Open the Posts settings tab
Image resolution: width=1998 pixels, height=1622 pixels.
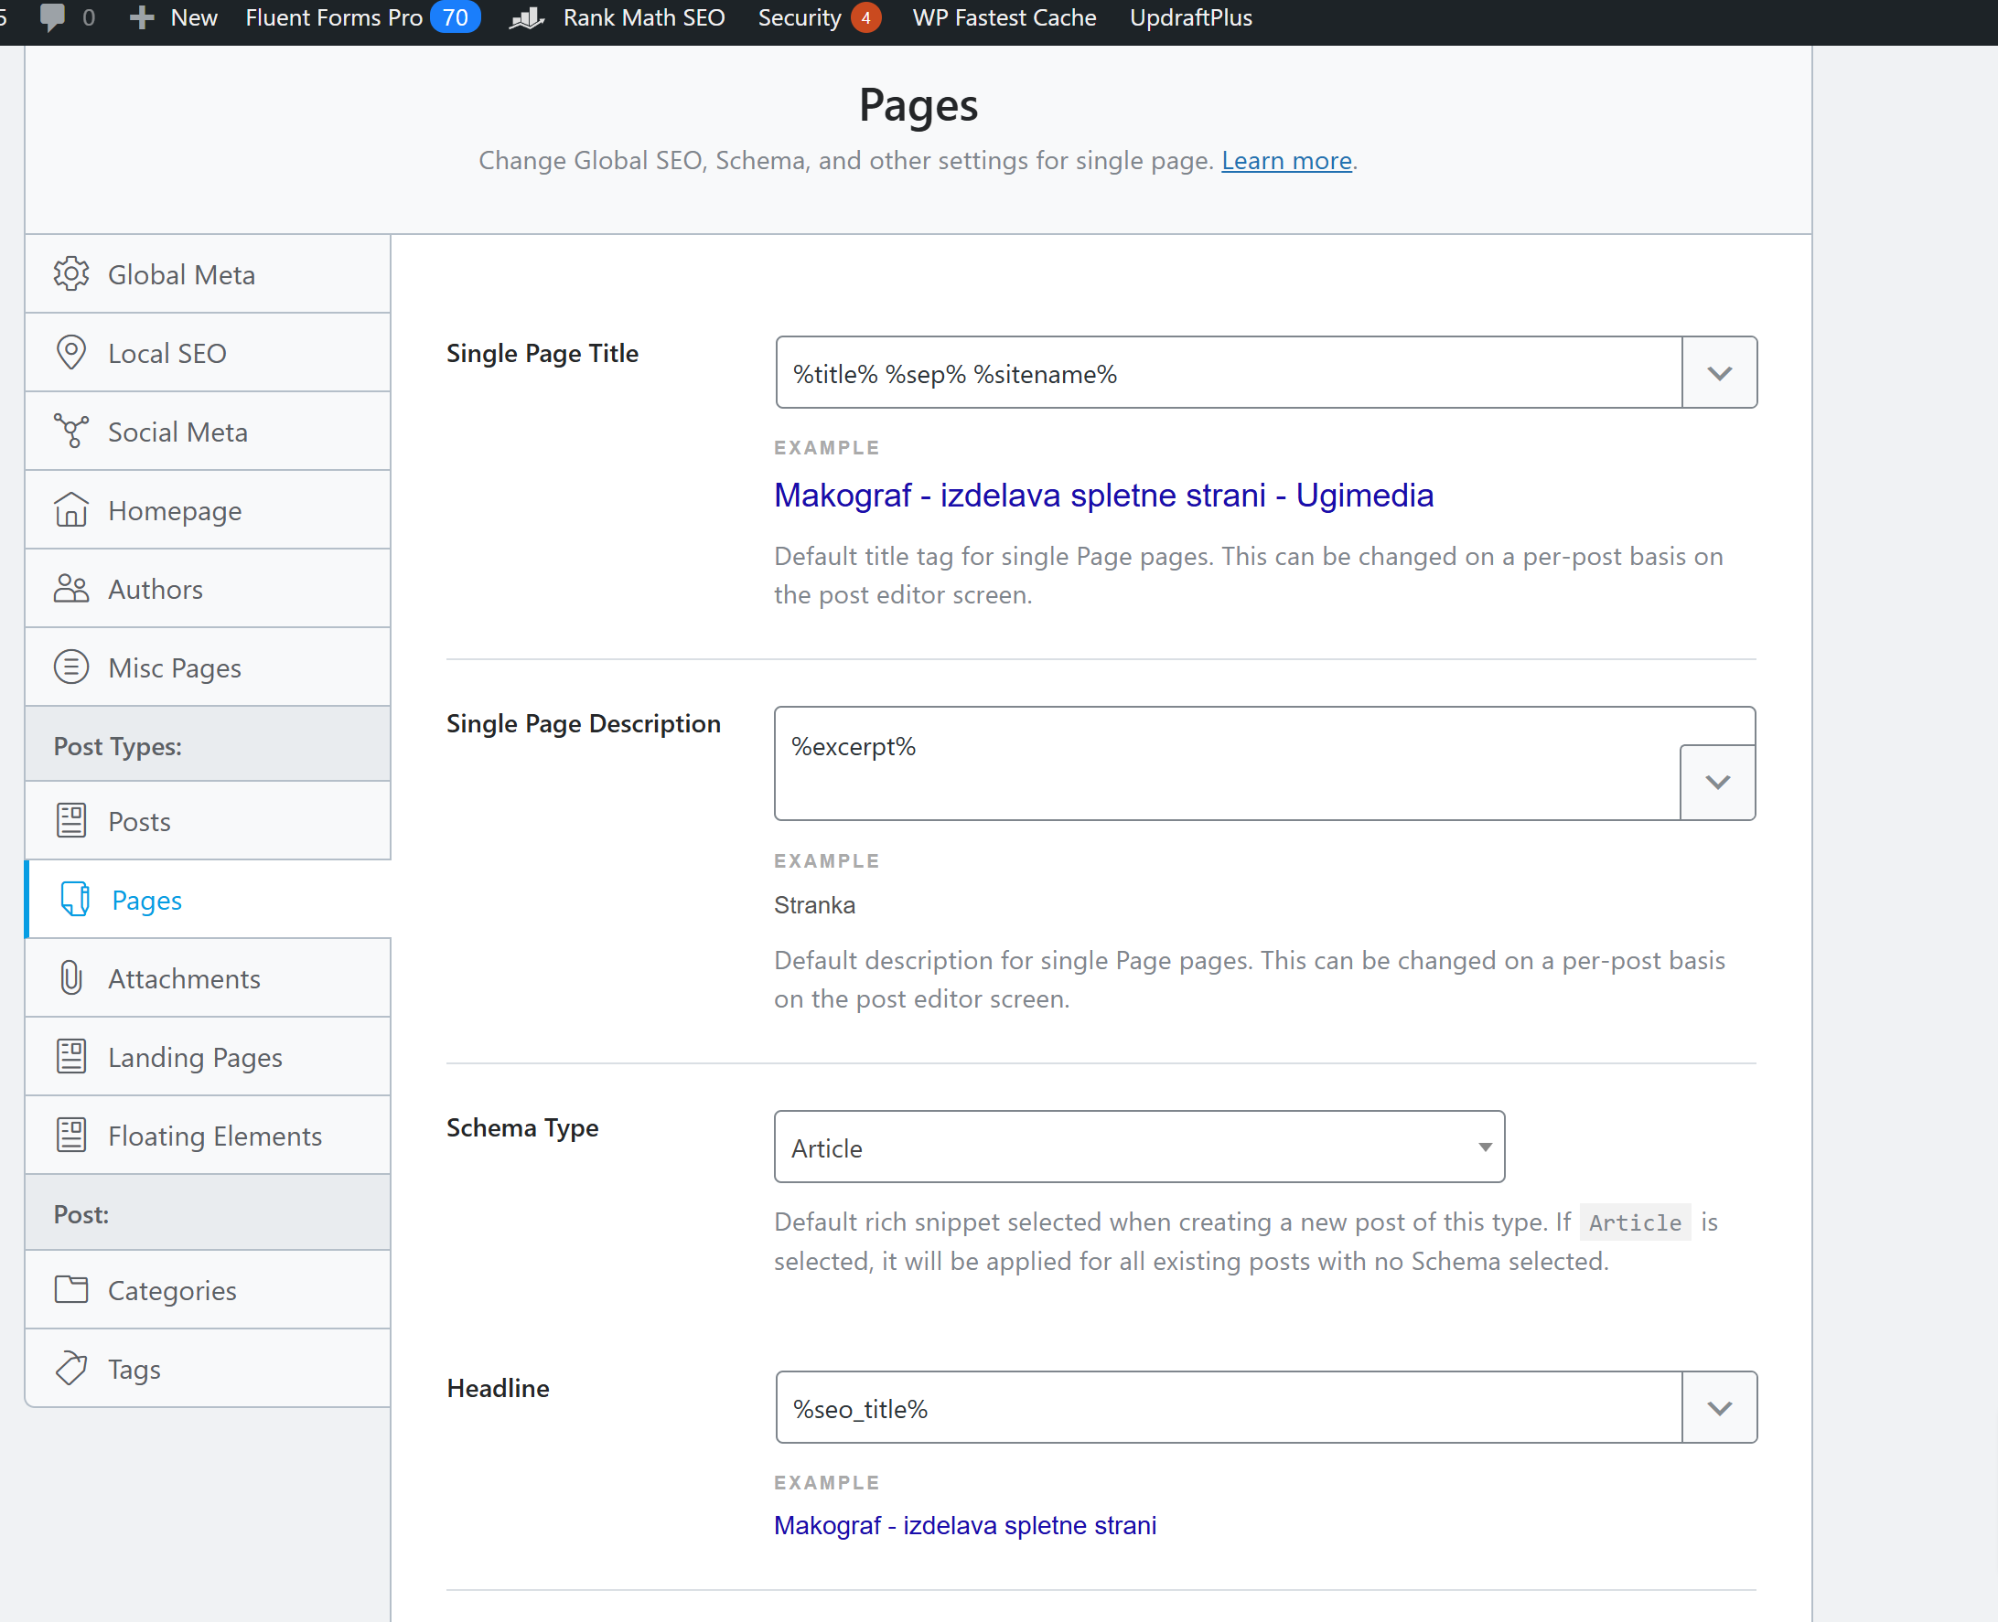[139, 821]
